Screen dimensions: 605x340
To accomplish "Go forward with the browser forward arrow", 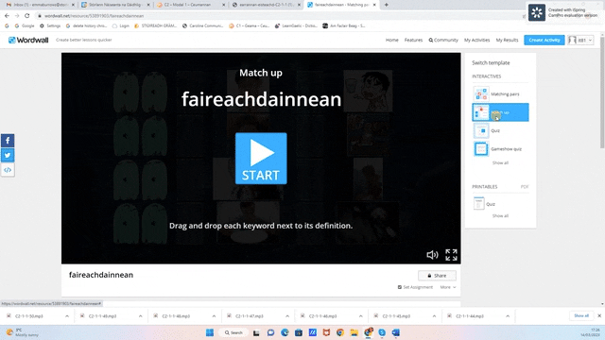I will [x=17, y=16].
